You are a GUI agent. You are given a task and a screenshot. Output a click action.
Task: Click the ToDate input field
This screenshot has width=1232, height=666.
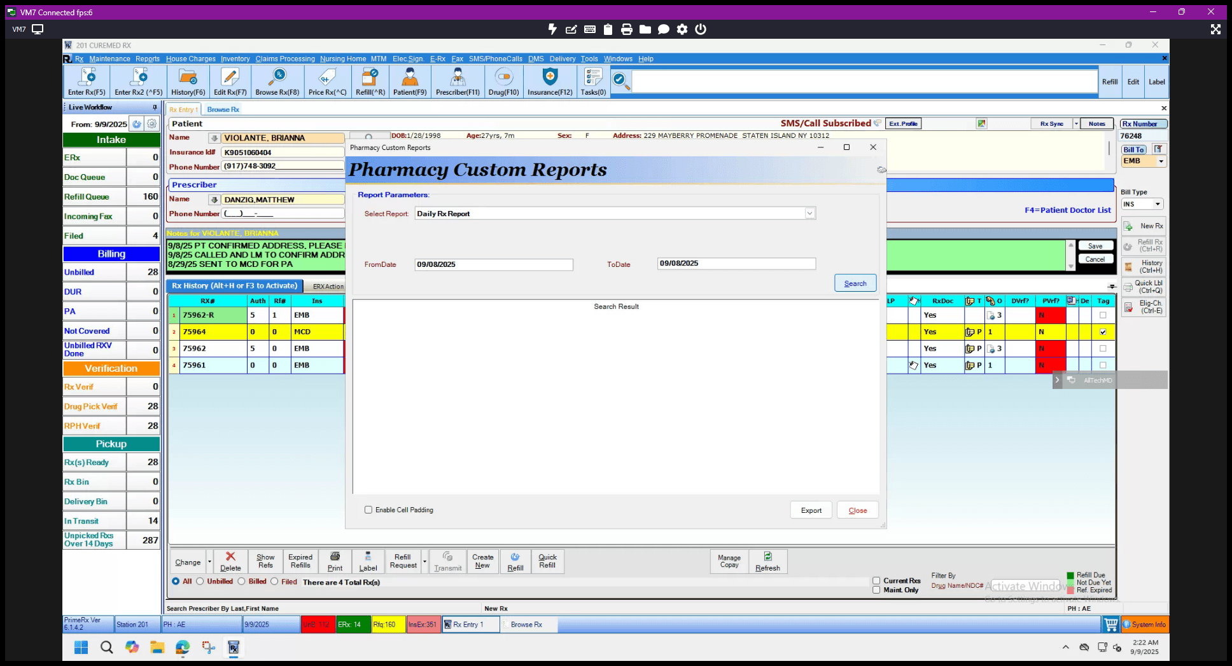click(x=736, y=263)
